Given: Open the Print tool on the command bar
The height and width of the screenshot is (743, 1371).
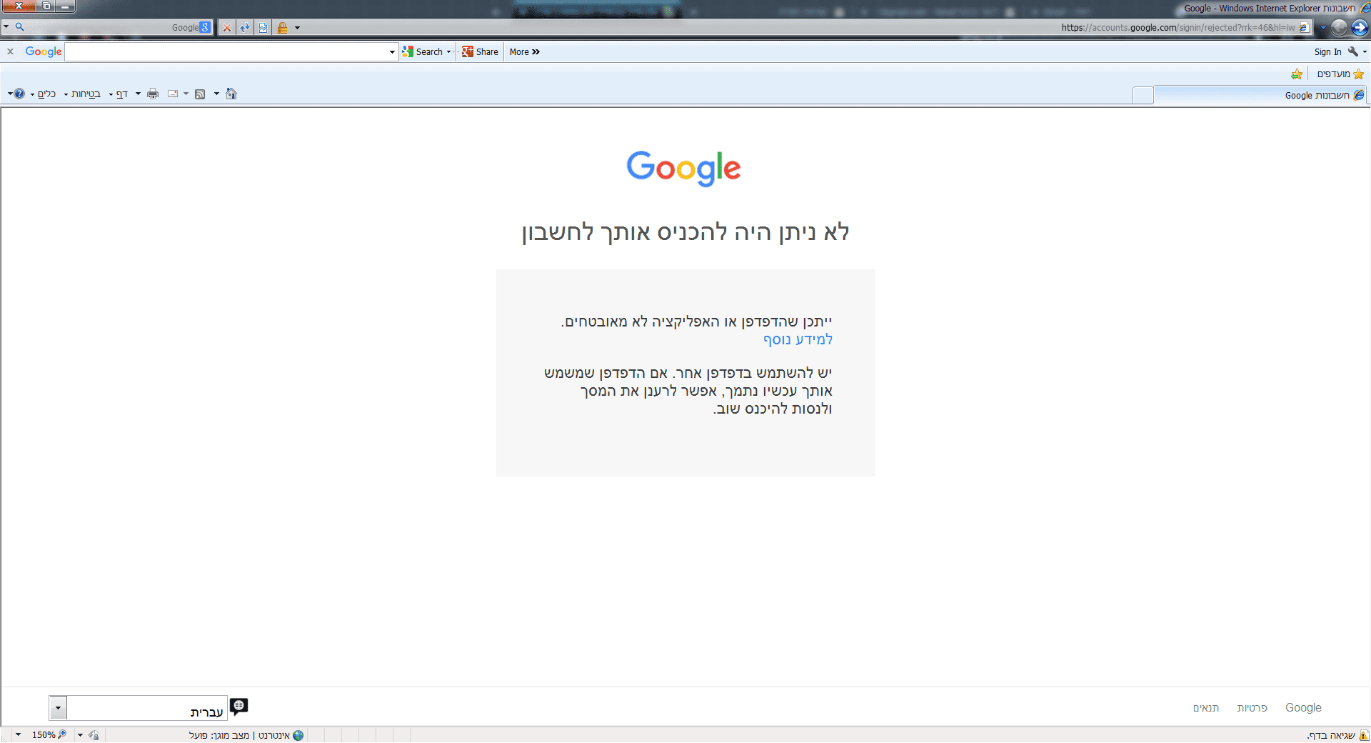Looking at the screenshot, I should click(x=152, y=94).
